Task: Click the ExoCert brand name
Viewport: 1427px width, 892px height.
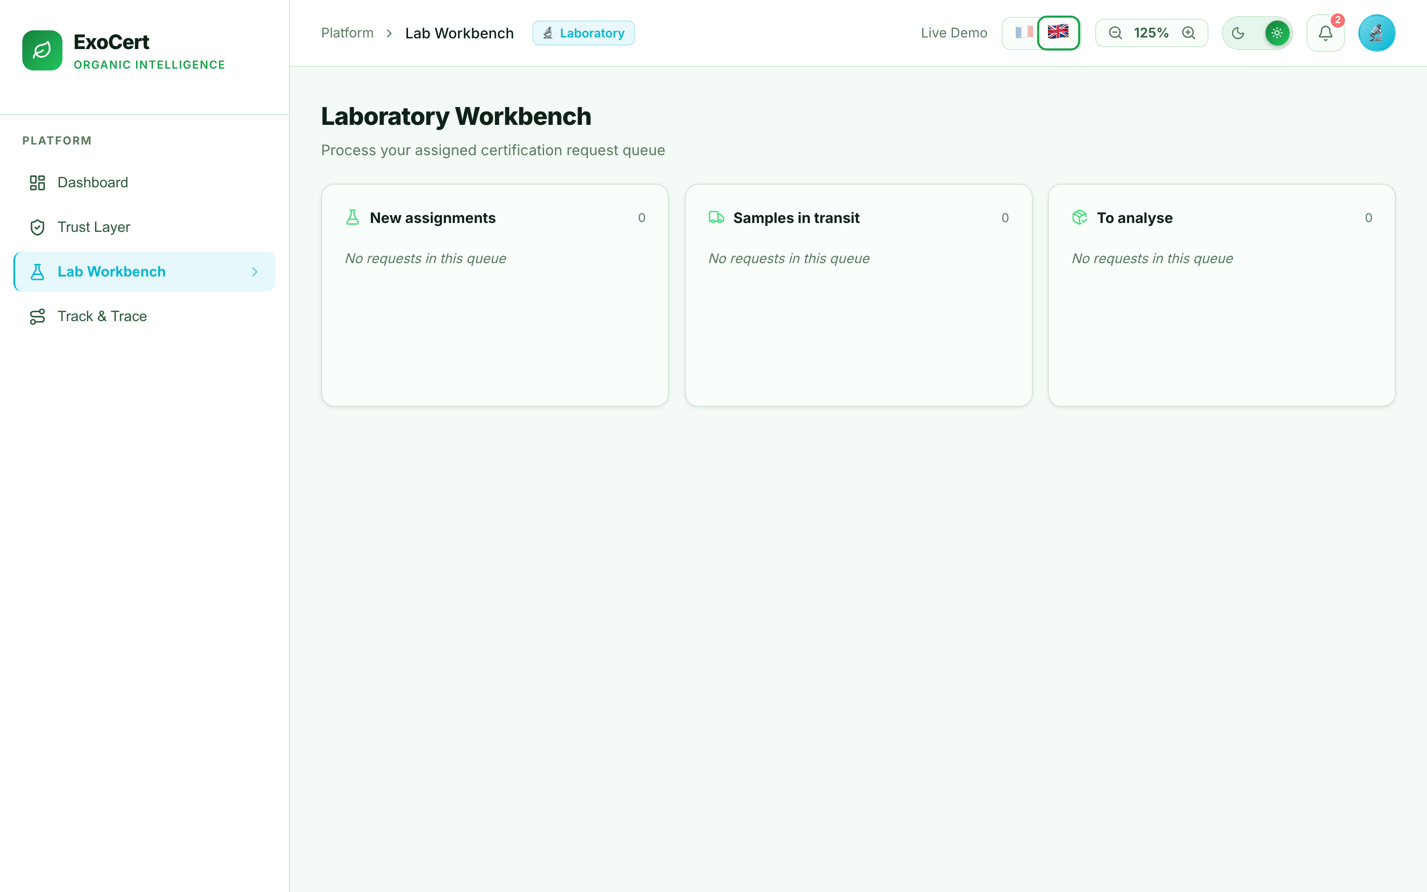Action: tap(111, 42)
